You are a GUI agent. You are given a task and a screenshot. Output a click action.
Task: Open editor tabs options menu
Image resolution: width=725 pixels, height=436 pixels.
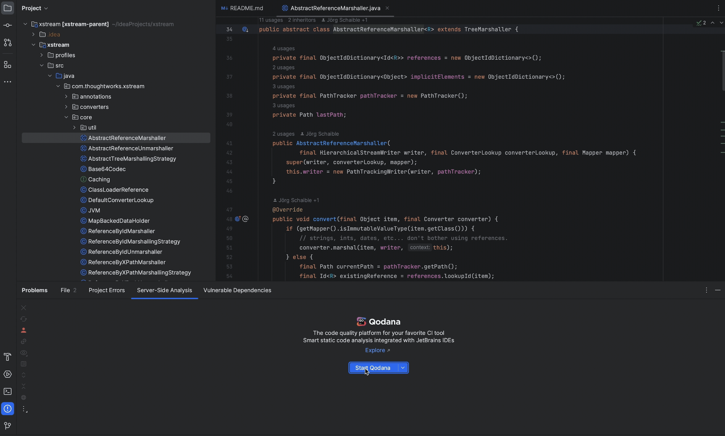[x=718, y=8]
